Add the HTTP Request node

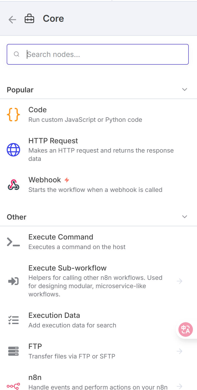98,150
